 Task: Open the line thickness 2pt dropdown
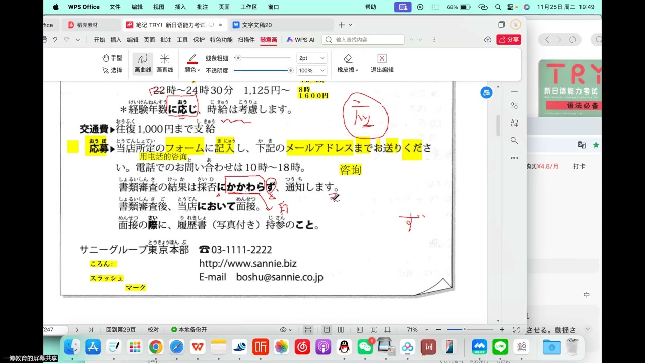pos(311,58)
